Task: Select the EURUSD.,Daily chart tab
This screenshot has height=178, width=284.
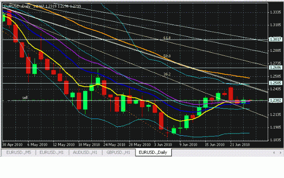Action: (153, 153)
